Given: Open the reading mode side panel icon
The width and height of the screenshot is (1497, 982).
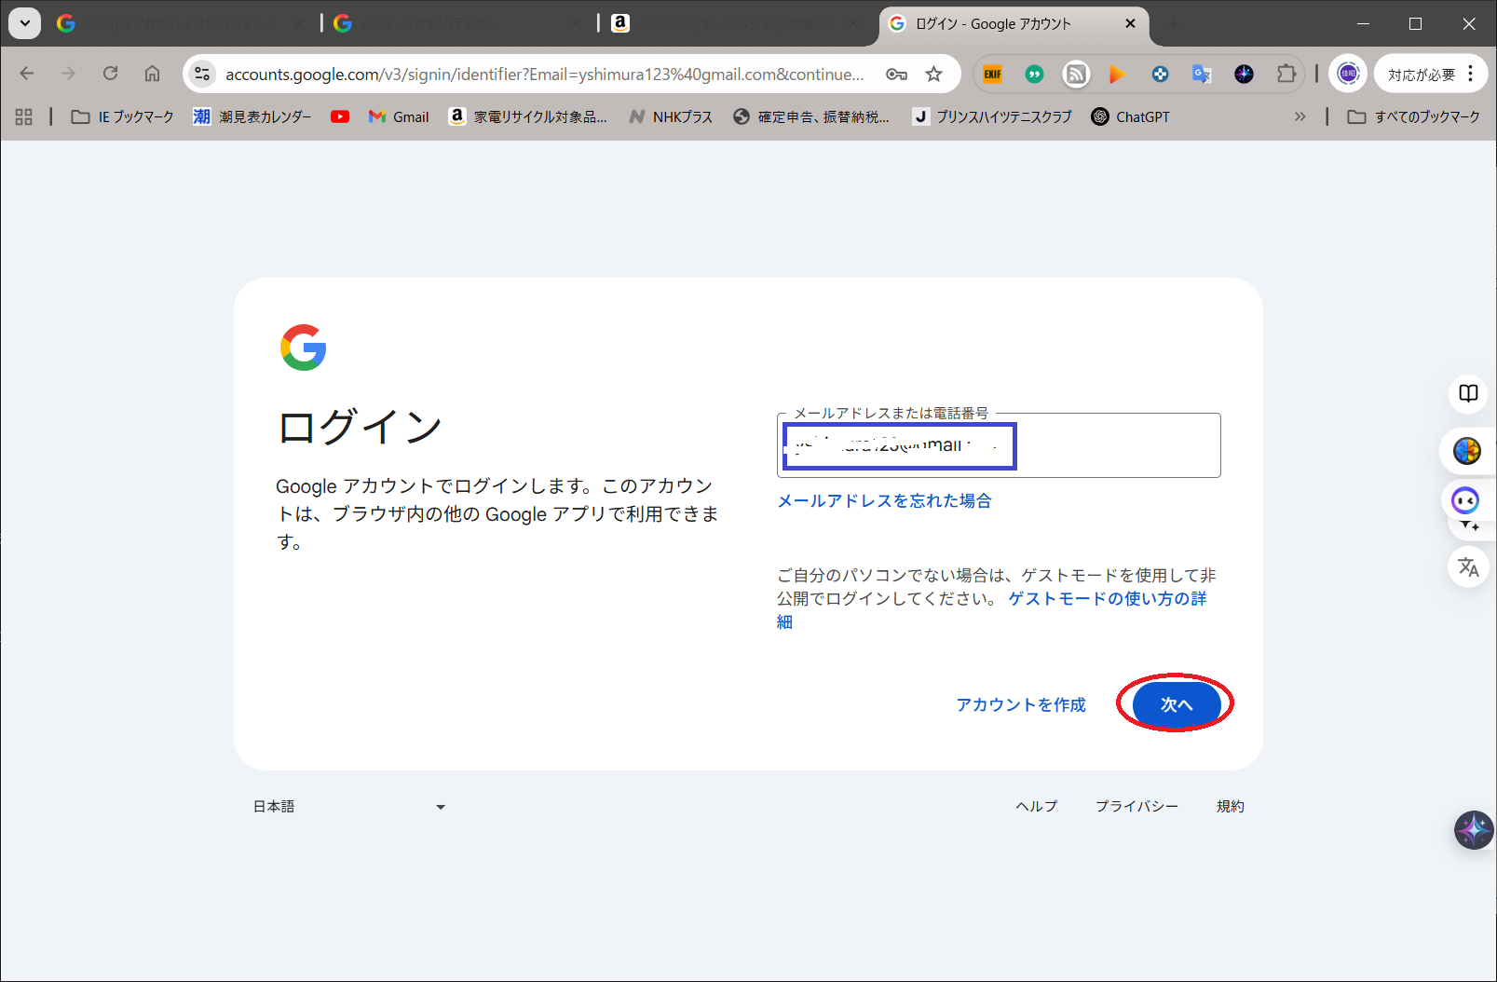Looking at the screenshot, I should (1468, 393).
